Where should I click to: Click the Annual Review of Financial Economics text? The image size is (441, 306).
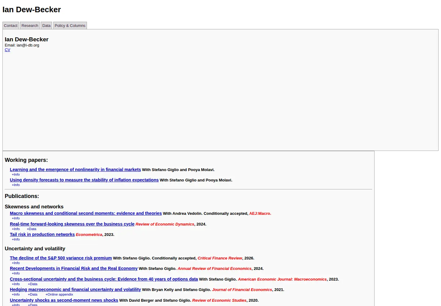pyautogui.click(x=214, y=269)
